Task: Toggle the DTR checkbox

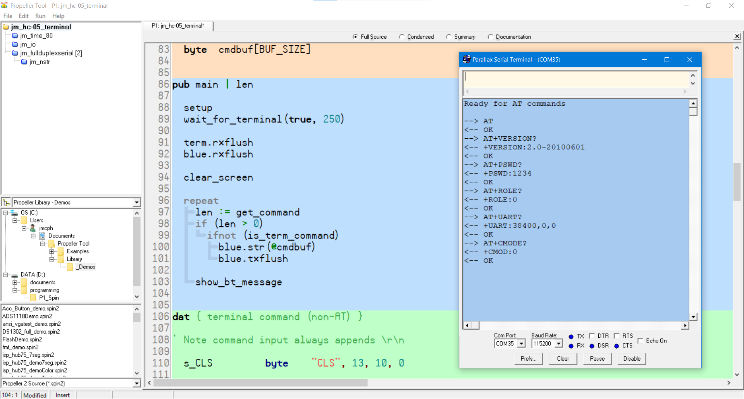Action: click(x=592, y=336)
